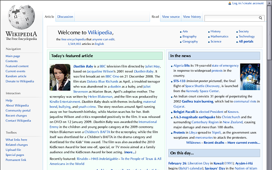Click the English language link
This screenshot has width=272, height=170.
pyautogui.click(x=99, y=44)
